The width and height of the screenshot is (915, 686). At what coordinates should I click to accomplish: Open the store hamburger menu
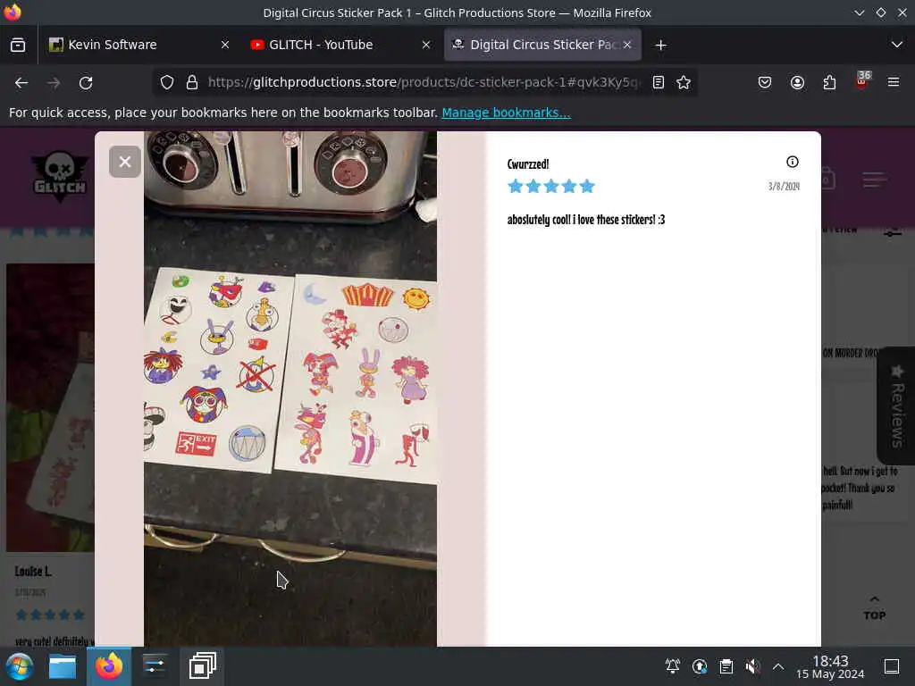click(874, 180)
